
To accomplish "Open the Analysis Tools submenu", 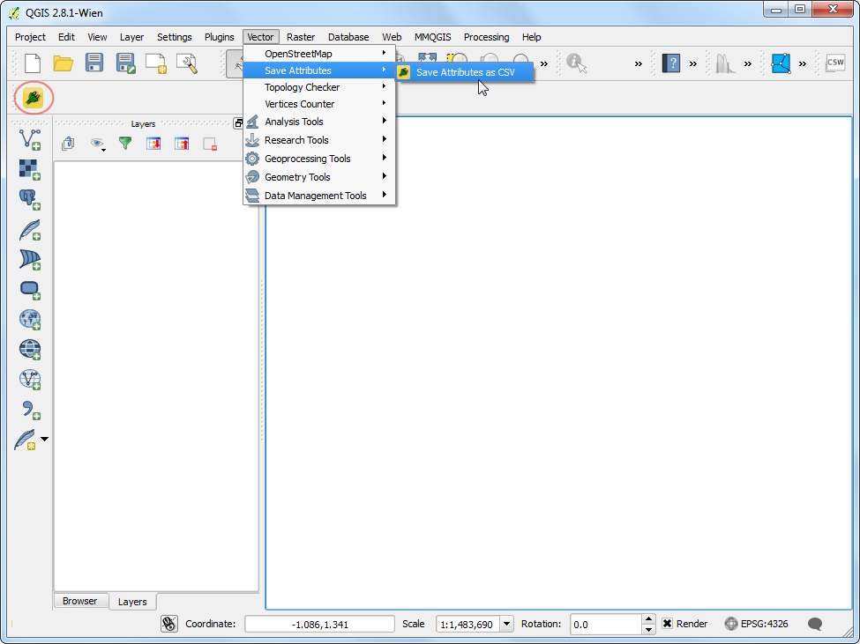I will click(x=319, y=122).
